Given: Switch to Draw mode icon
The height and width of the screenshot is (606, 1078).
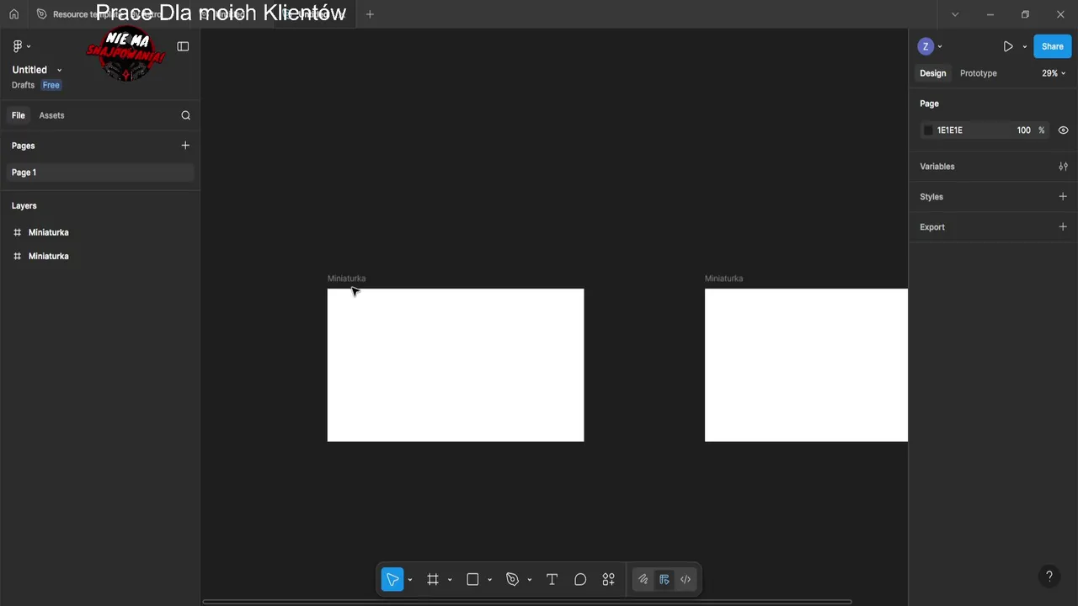Looking at the screenshot, I should (x=643, y=579).
